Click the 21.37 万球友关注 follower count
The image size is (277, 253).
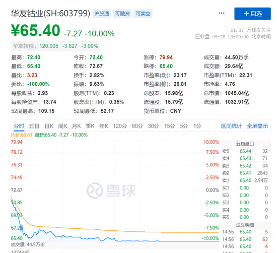pyautogui.click(x=250, y=30)
